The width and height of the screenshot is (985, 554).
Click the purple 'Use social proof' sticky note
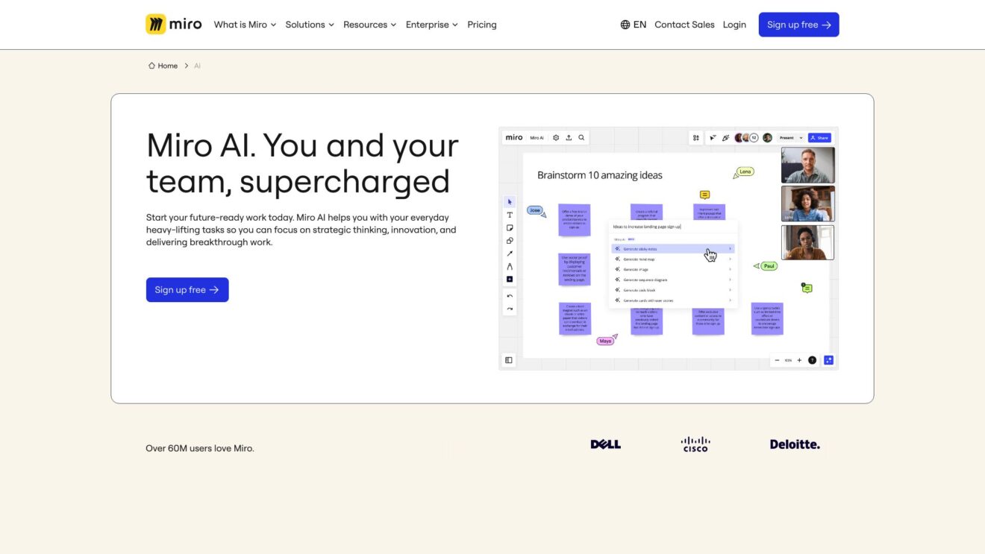[x=574, y=269]
